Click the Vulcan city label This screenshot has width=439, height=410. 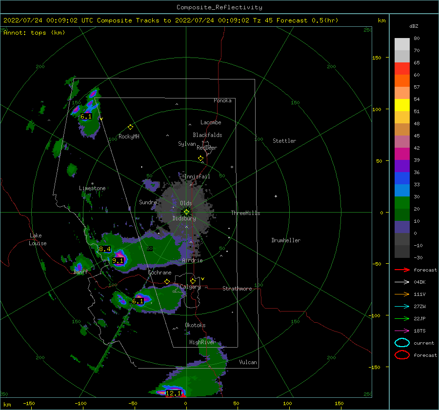point(248,362)
